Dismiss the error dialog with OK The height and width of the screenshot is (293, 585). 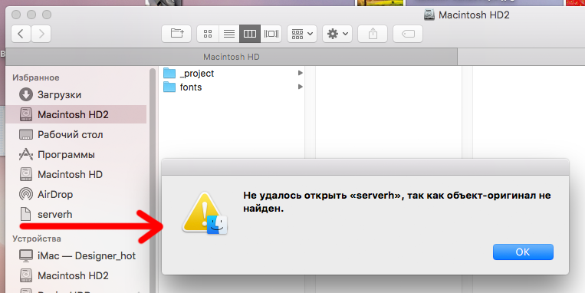point(523,252)
